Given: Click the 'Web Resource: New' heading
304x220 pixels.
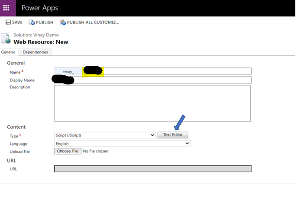Looking at the screenshot, I should coord(41,42).
